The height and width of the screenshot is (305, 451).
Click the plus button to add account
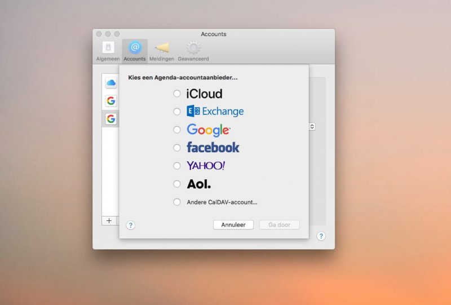point(109,220)
